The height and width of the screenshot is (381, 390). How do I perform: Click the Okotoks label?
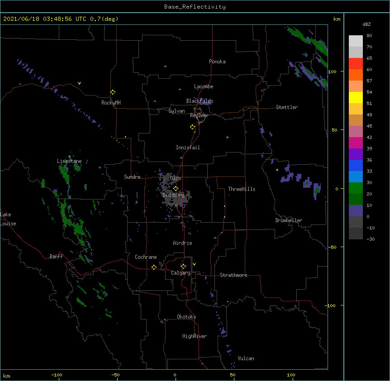tap(186, 317)
